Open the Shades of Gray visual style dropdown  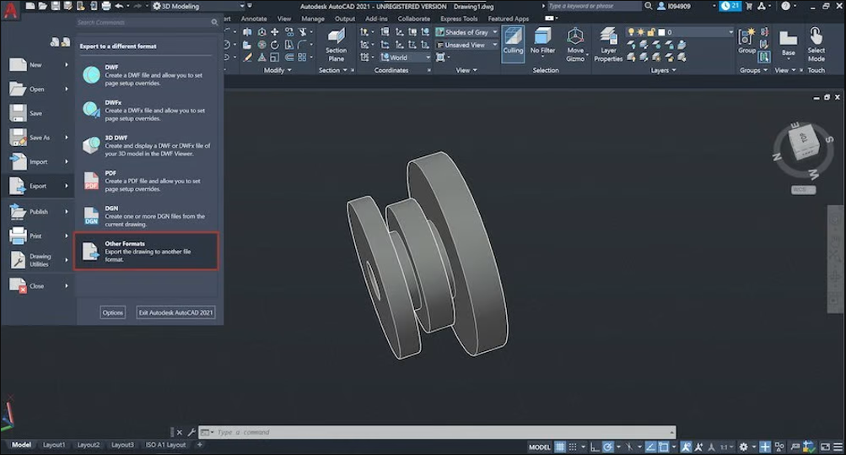pyautogui.click(x=466, y=32)
